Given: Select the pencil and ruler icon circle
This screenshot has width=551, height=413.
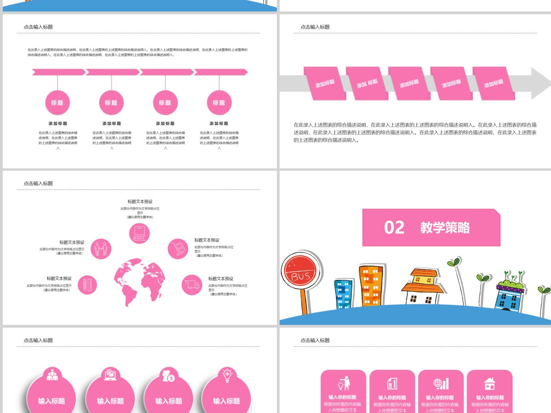Looking at the screenshot, I should coord(88,285).
